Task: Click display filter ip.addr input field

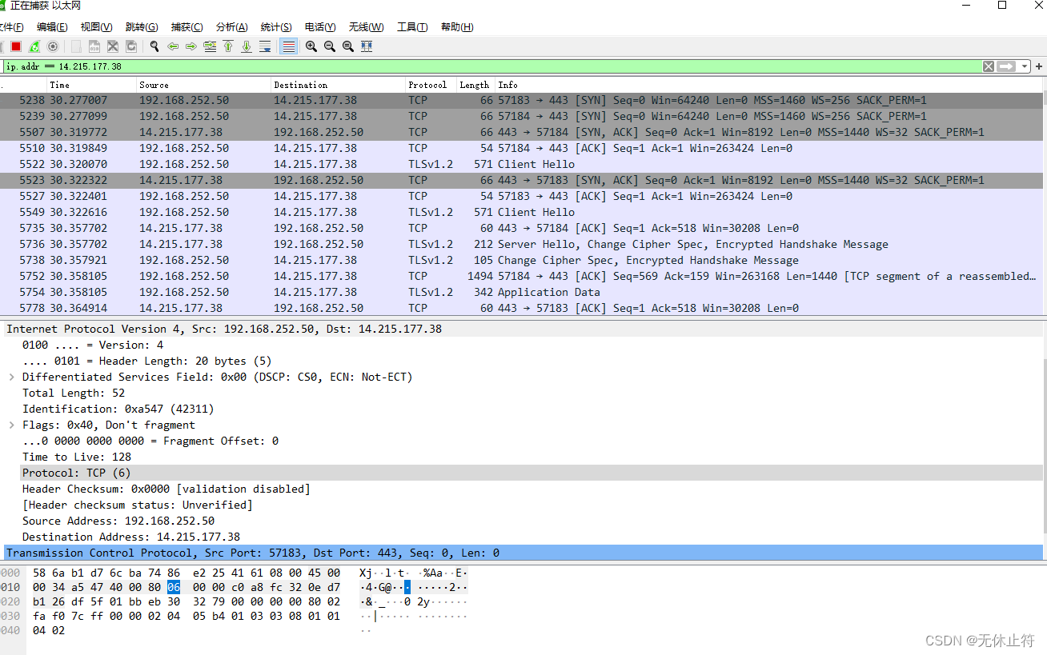Action: coord(491,66)
